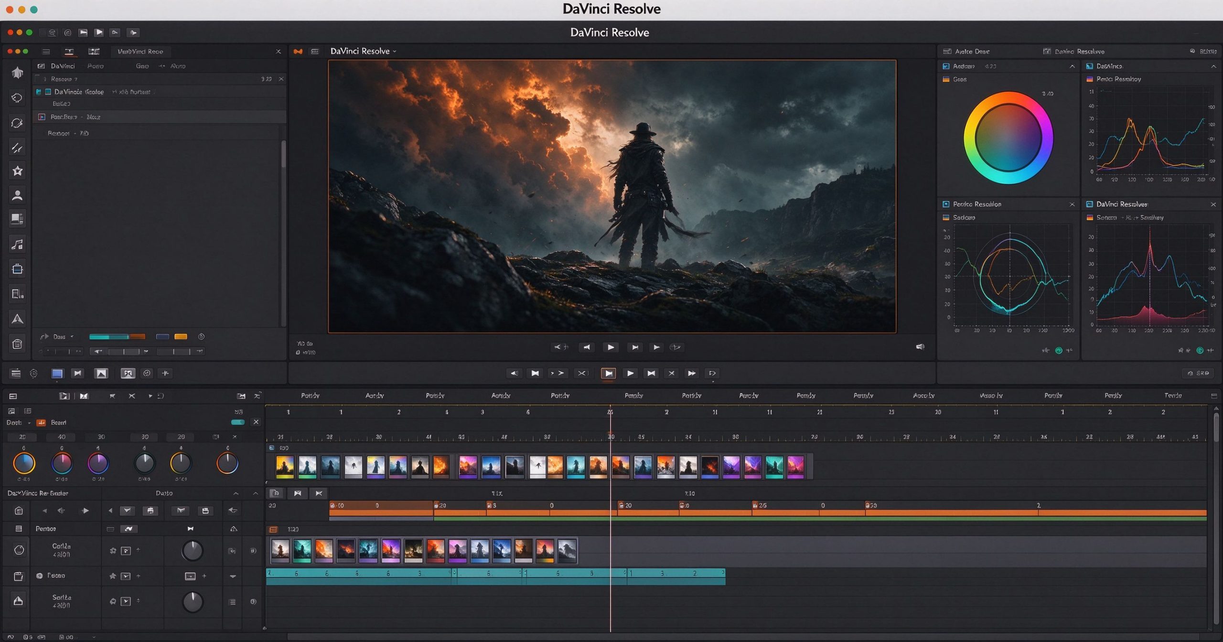Switch to the DaVinci tab in media panel
Viewport: 1223px width, 642px height.
[x=63, y=66]
